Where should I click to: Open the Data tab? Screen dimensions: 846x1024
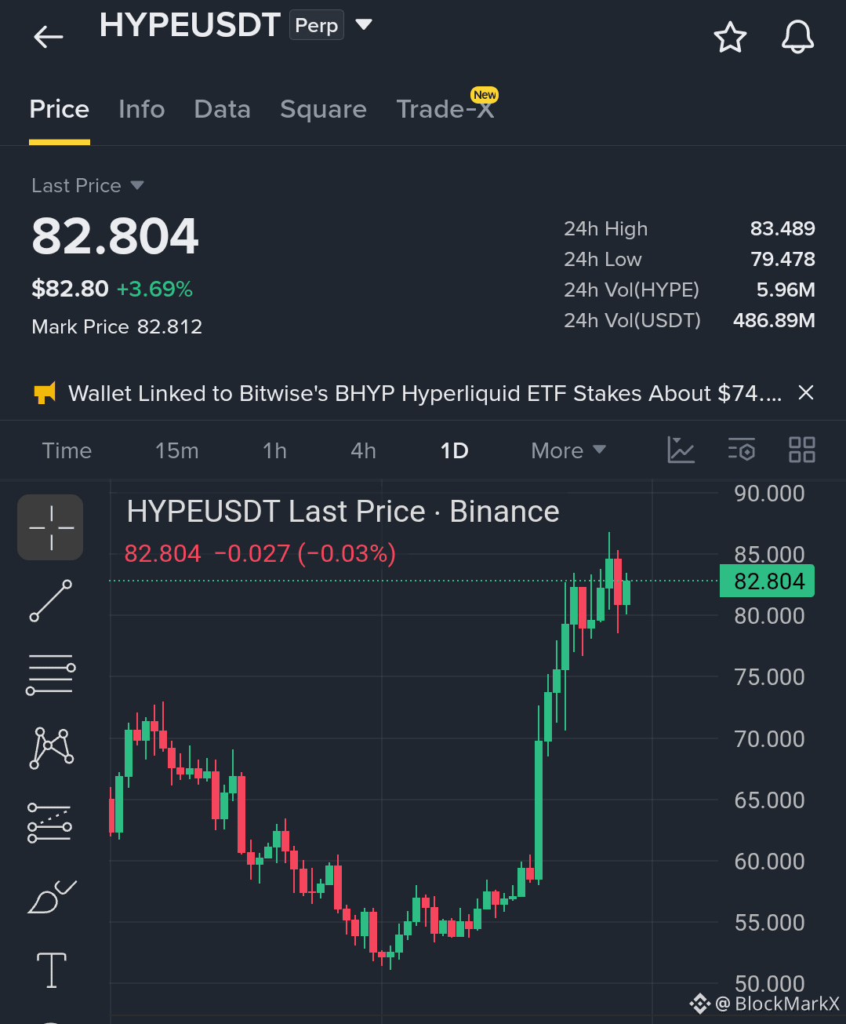(223, 109)
